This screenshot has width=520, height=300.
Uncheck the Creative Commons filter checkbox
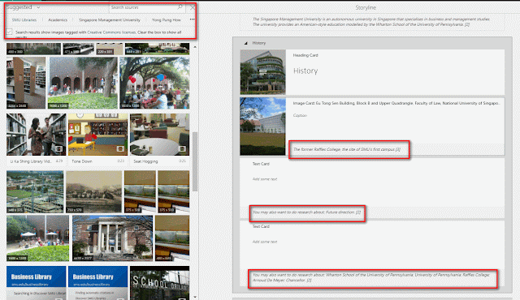pos(9,32)
